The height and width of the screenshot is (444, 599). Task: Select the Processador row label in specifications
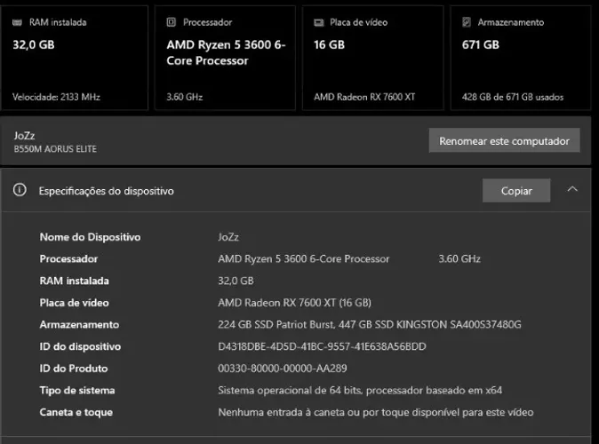pos(68,258)
